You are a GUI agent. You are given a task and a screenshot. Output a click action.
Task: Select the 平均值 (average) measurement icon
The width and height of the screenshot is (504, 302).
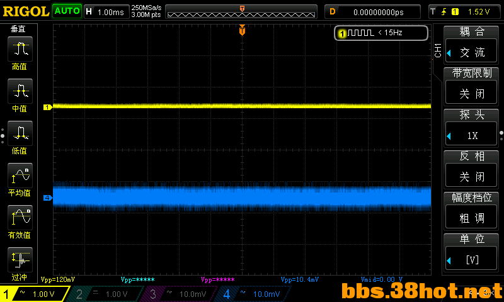[x=20, y=176]
